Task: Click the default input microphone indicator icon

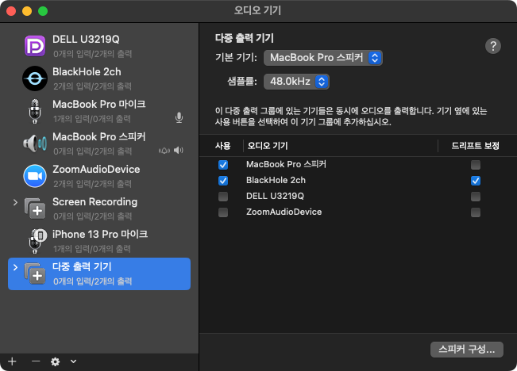Action: pos(179,117)
